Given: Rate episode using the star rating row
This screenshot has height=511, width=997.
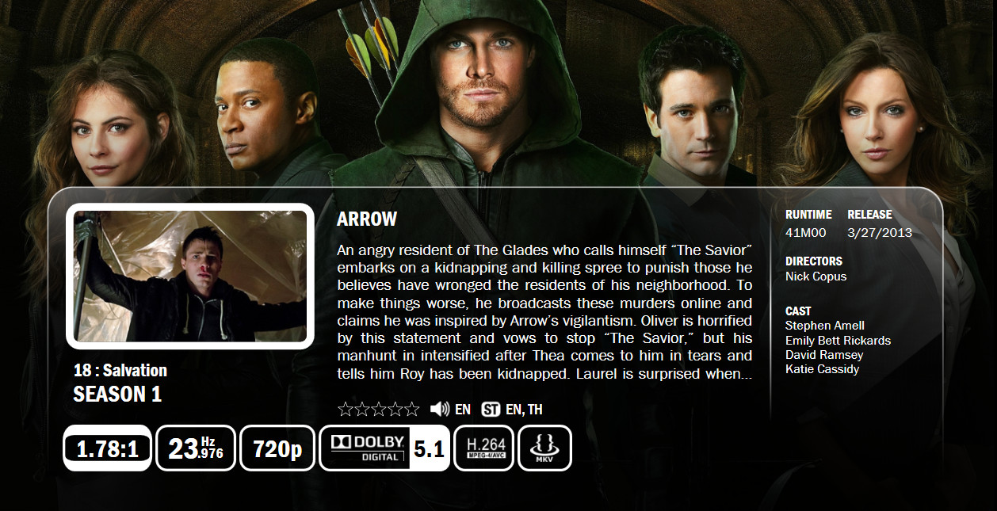Looking at the screenshot, I should [x=379, y=410].
